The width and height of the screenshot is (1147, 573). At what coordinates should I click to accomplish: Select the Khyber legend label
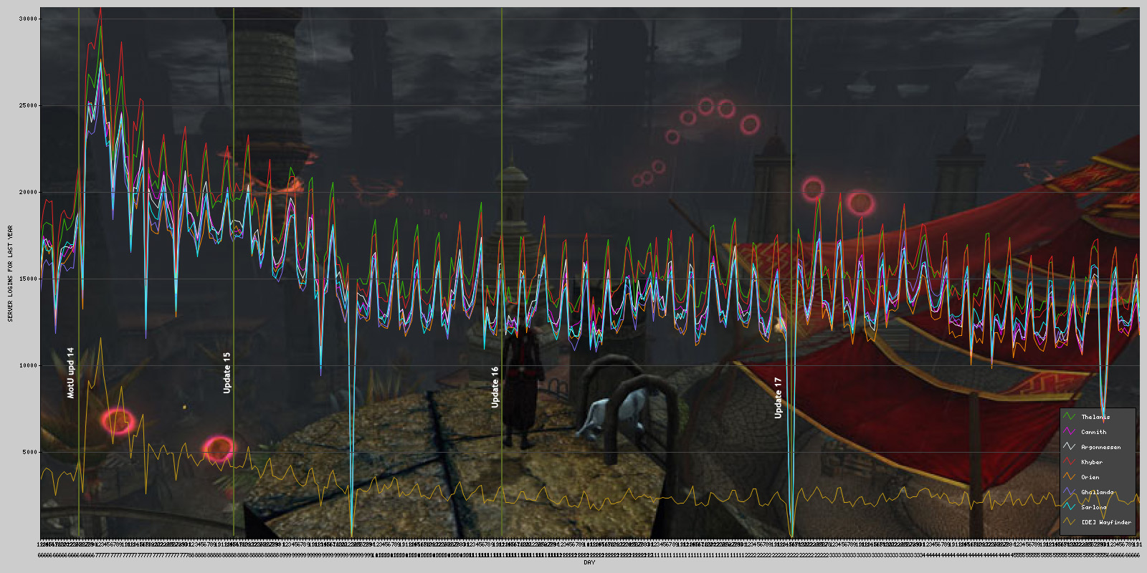tap(1092, 462)
